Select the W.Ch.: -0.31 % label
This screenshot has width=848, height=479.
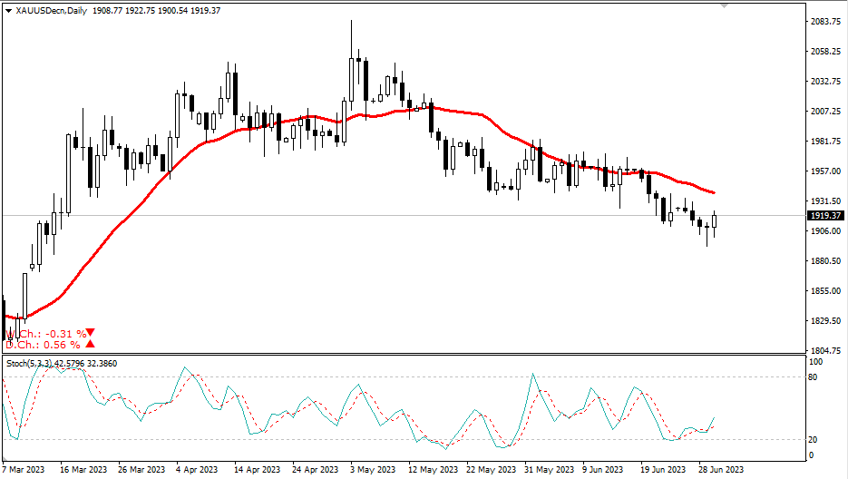tap(45, 333)
